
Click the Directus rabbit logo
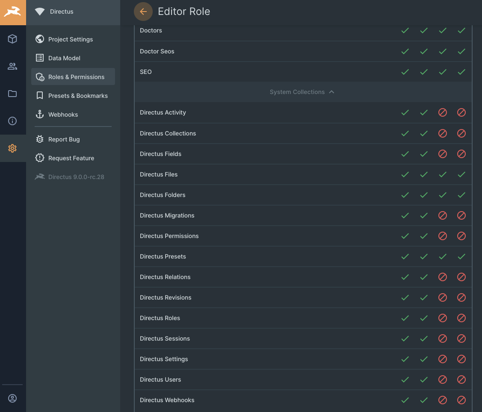click(13, 12)
